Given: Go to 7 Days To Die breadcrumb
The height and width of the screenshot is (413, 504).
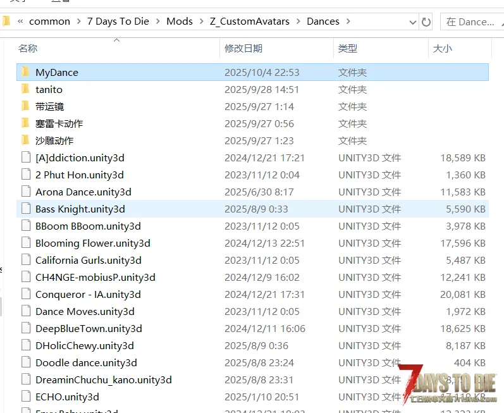Looking at the screenshot, I should click(118, 22).
